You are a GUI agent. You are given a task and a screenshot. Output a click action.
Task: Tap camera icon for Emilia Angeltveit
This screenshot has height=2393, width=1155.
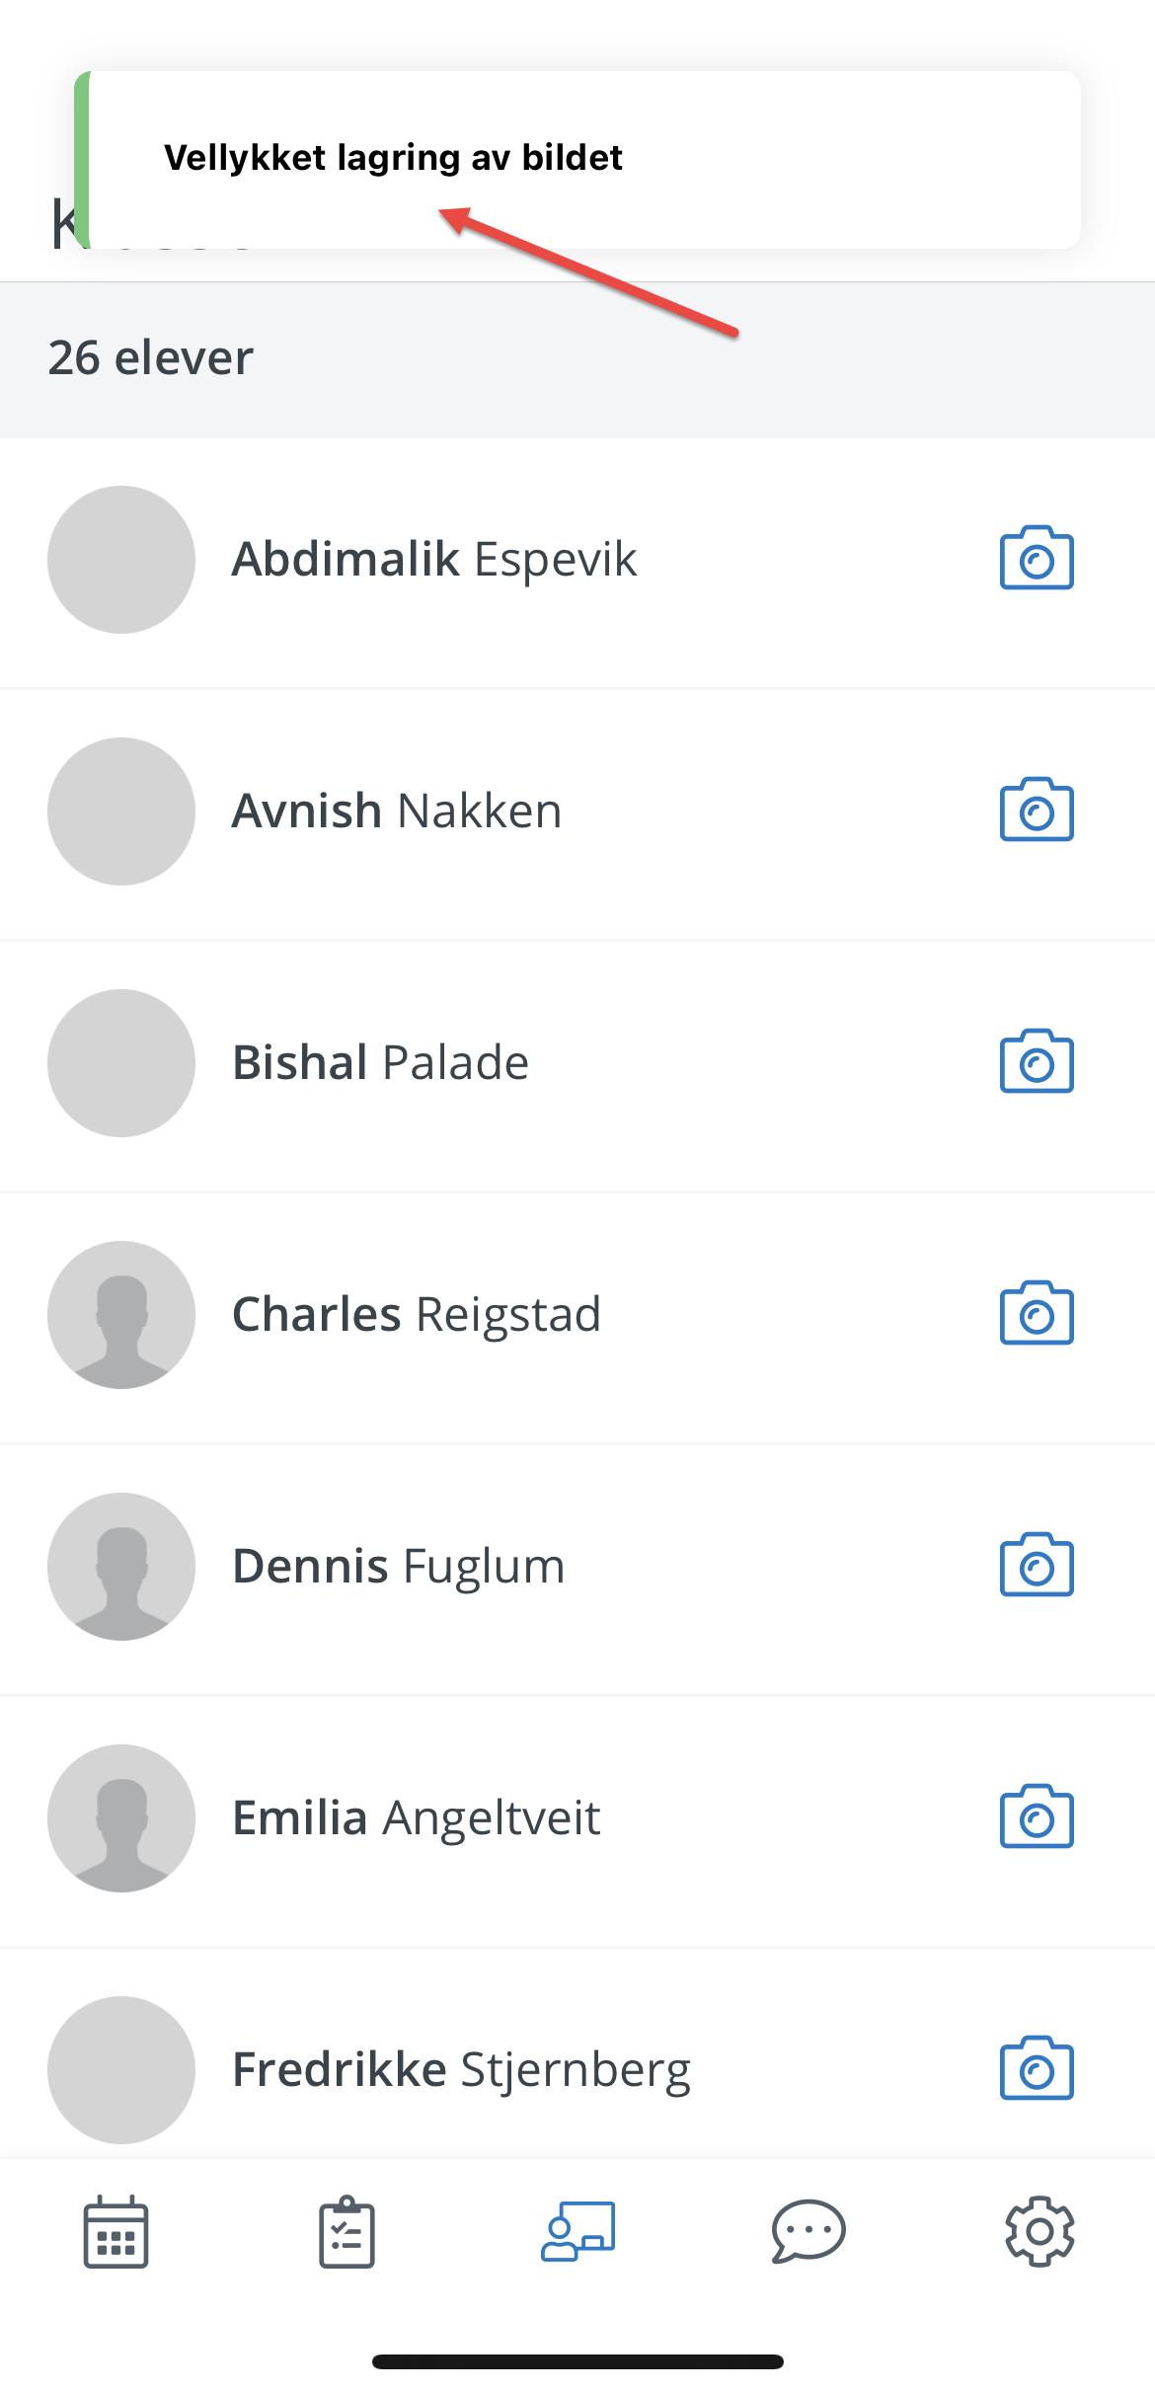1037,1816
